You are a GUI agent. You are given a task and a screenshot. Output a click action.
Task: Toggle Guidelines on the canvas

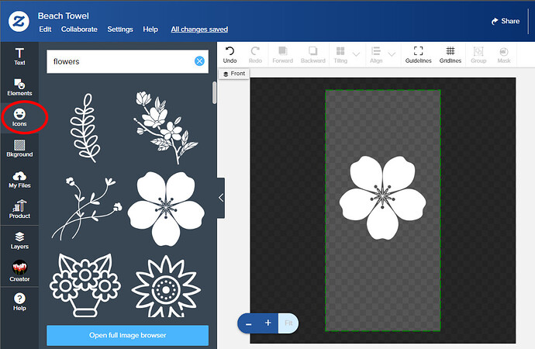coord(419,55)
